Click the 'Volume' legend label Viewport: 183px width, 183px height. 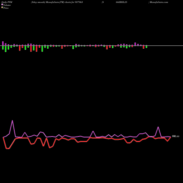pyautogui.click(x=7, y=5)
